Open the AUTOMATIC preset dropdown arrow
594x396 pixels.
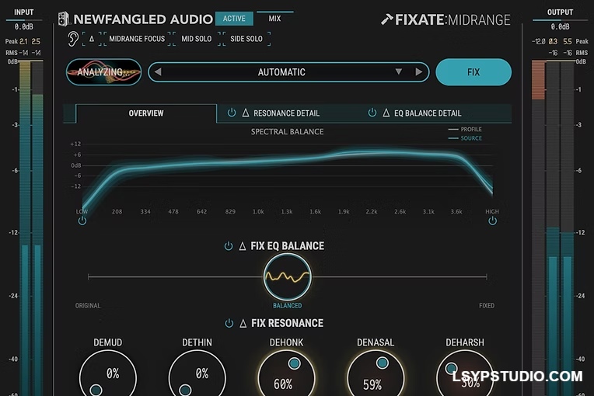399,71
